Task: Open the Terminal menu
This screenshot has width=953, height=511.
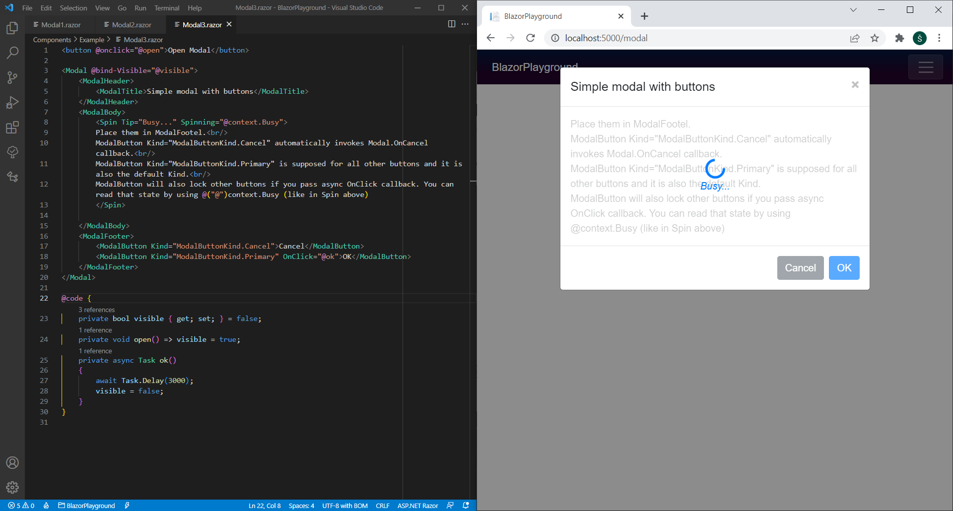Action: click(167, 8)
